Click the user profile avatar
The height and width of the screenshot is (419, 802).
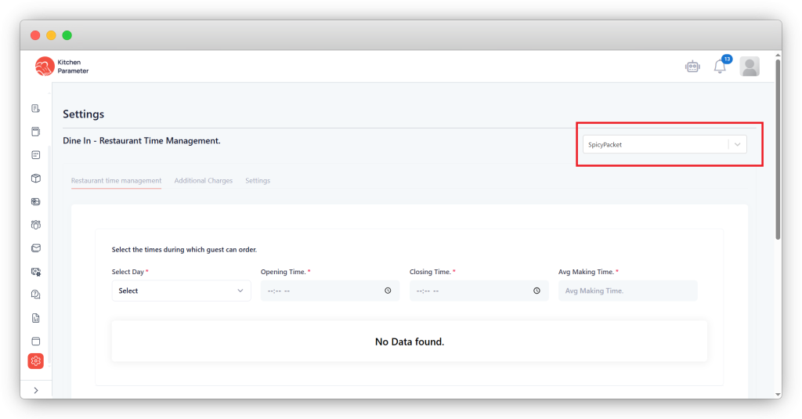pyautogui.click(x=750, y=67)
